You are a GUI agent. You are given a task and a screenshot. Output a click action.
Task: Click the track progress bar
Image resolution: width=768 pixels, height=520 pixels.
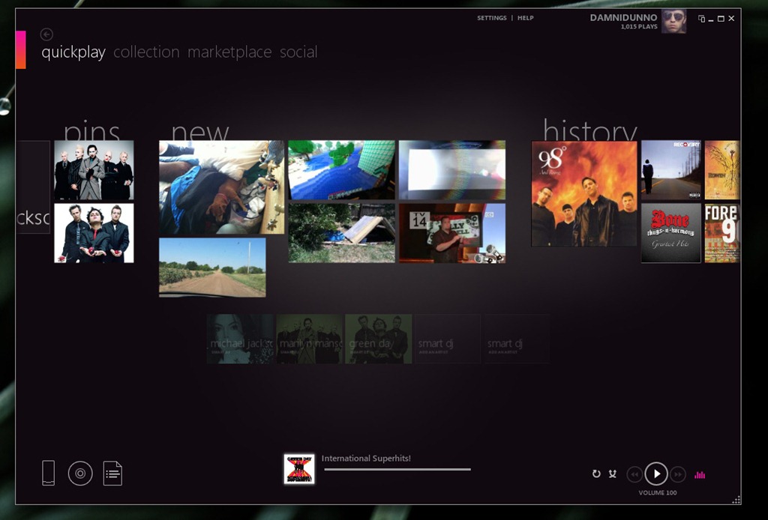pos(397,470)
